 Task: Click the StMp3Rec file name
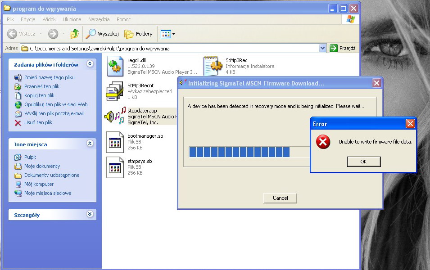tap(236, 60)
